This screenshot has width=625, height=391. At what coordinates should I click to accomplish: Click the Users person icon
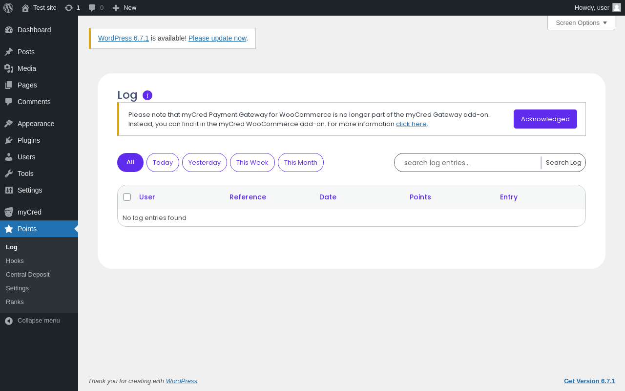(x=9, y=157)
